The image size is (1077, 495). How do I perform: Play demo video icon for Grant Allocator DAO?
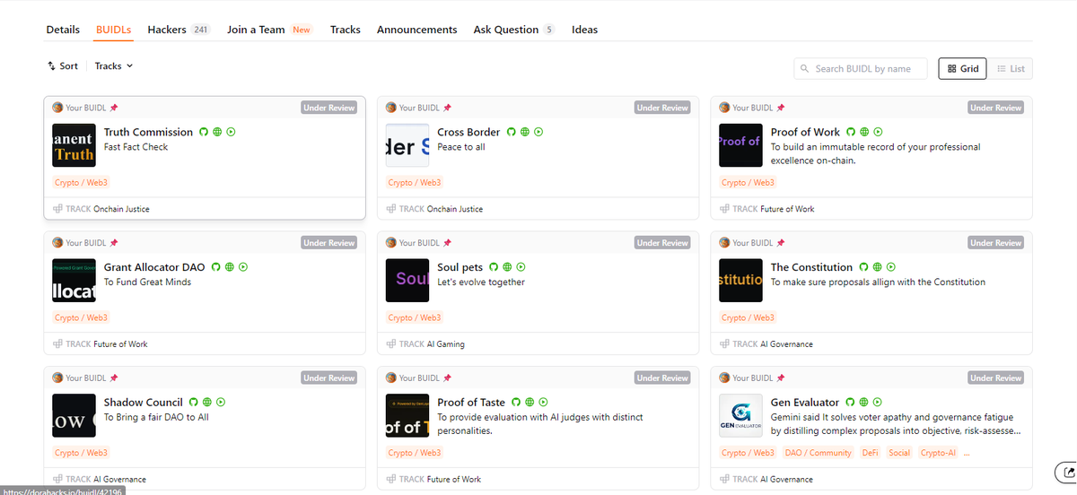point(243,267)
